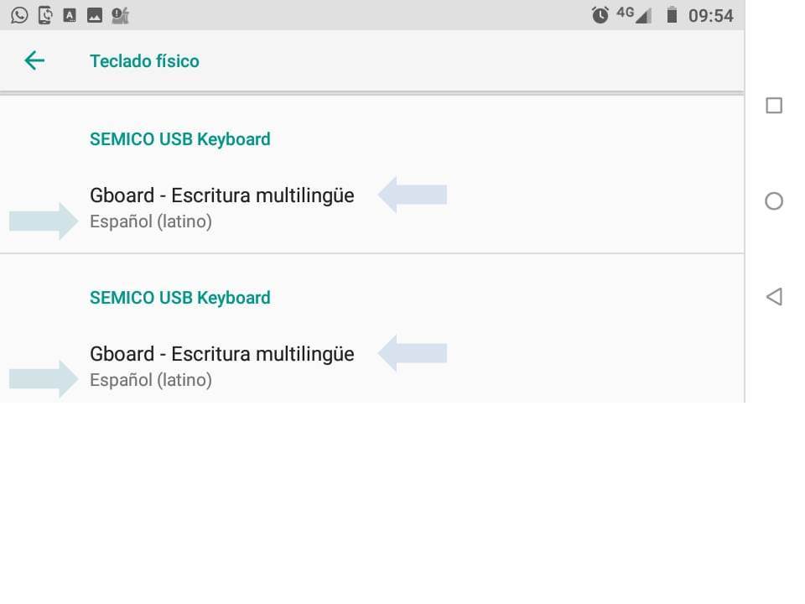This screenshot has width=805, height=604.
Task: Tap the phone sync notification icon
Action: coord(44,15)
